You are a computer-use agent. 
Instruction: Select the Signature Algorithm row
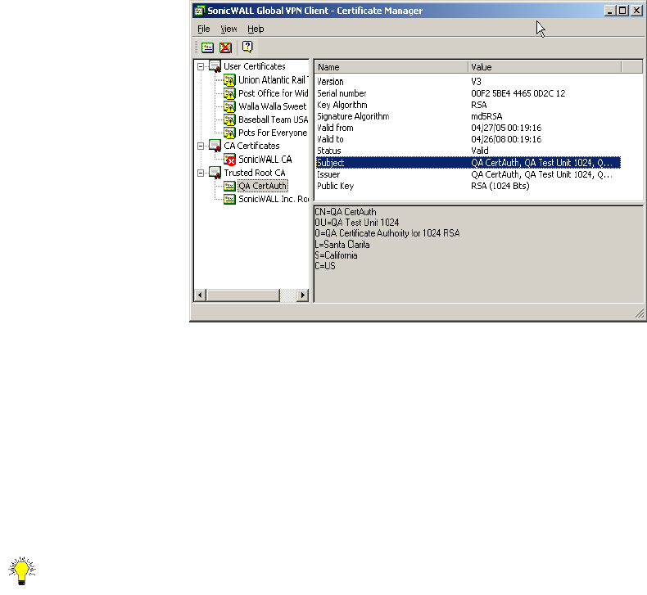pyautogui.click(x=468, y=116)
